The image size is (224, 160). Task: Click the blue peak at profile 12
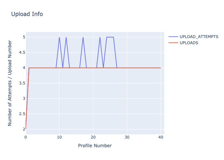point(66,37)
